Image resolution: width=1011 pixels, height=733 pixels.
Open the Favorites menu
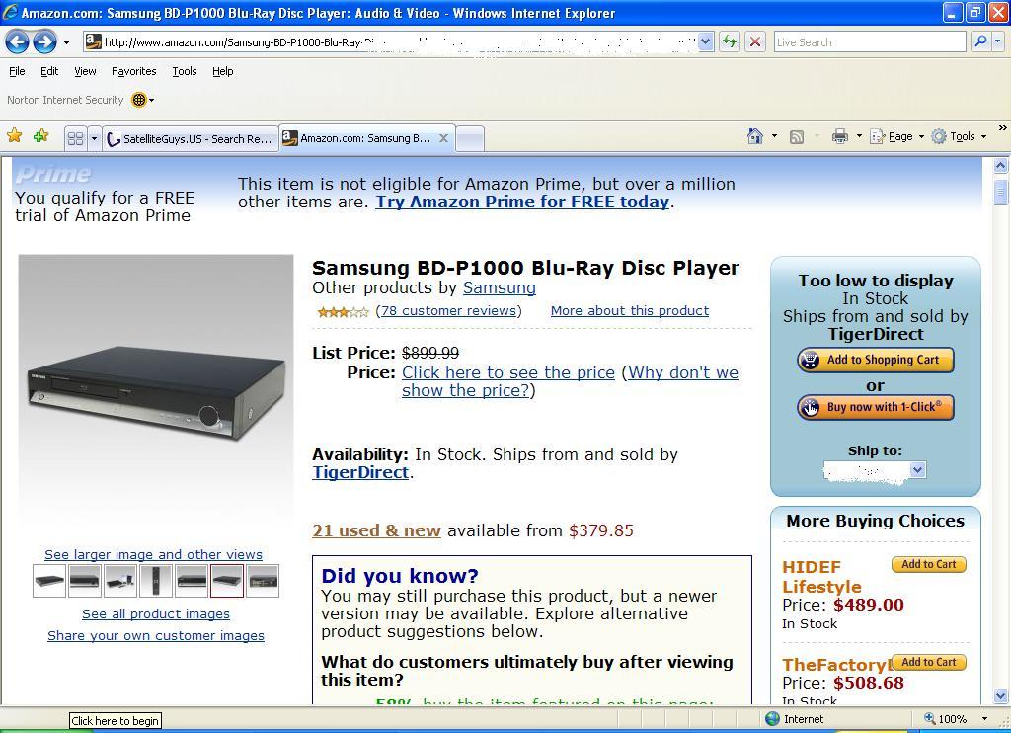(133, 71)
